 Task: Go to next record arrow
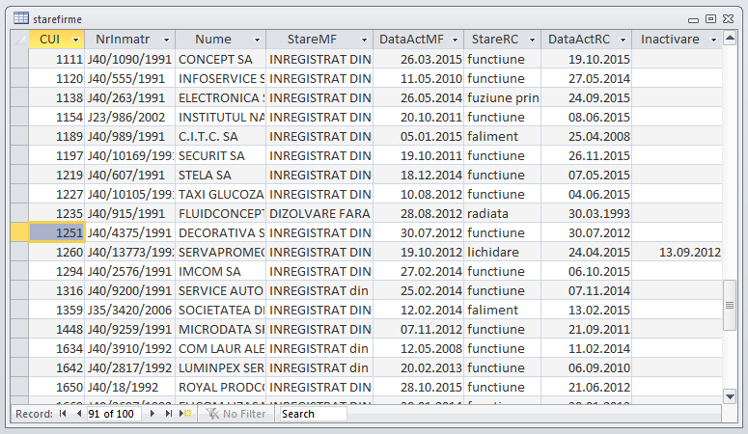[152, 414]
